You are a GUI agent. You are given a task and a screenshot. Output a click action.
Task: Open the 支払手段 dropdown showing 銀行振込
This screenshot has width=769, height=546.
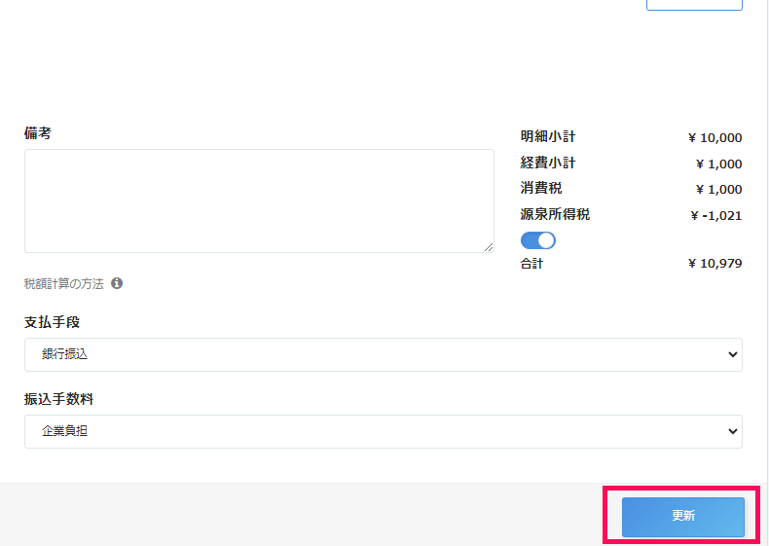pos(383,354)
